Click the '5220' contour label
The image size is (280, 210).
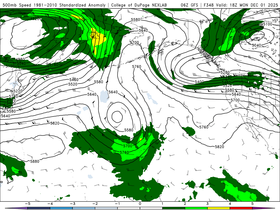point(18,91)
